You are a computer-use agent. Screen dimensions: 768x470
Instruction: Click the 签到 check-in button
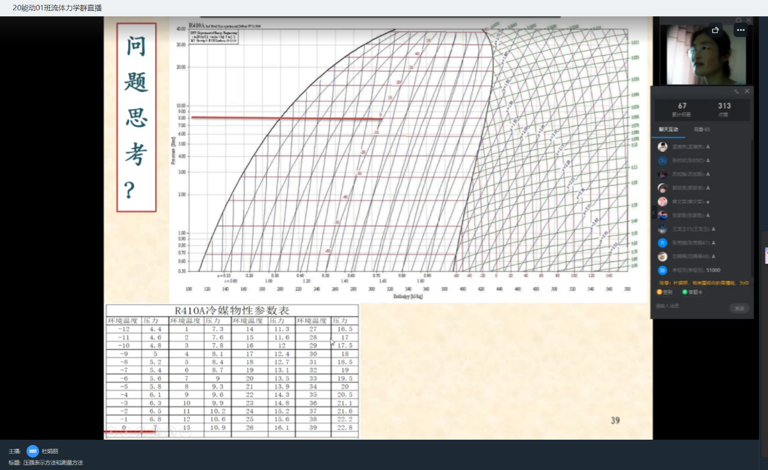coord(664,292)
